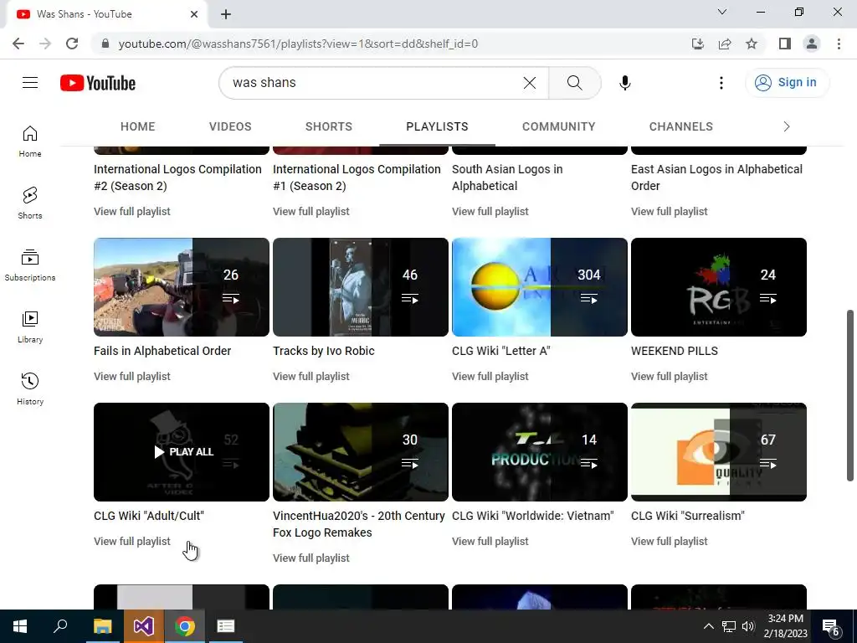Open the CLG Wiki "Surrealism" thumbnail
Screen dimensions: 857x643
(719, 451)
